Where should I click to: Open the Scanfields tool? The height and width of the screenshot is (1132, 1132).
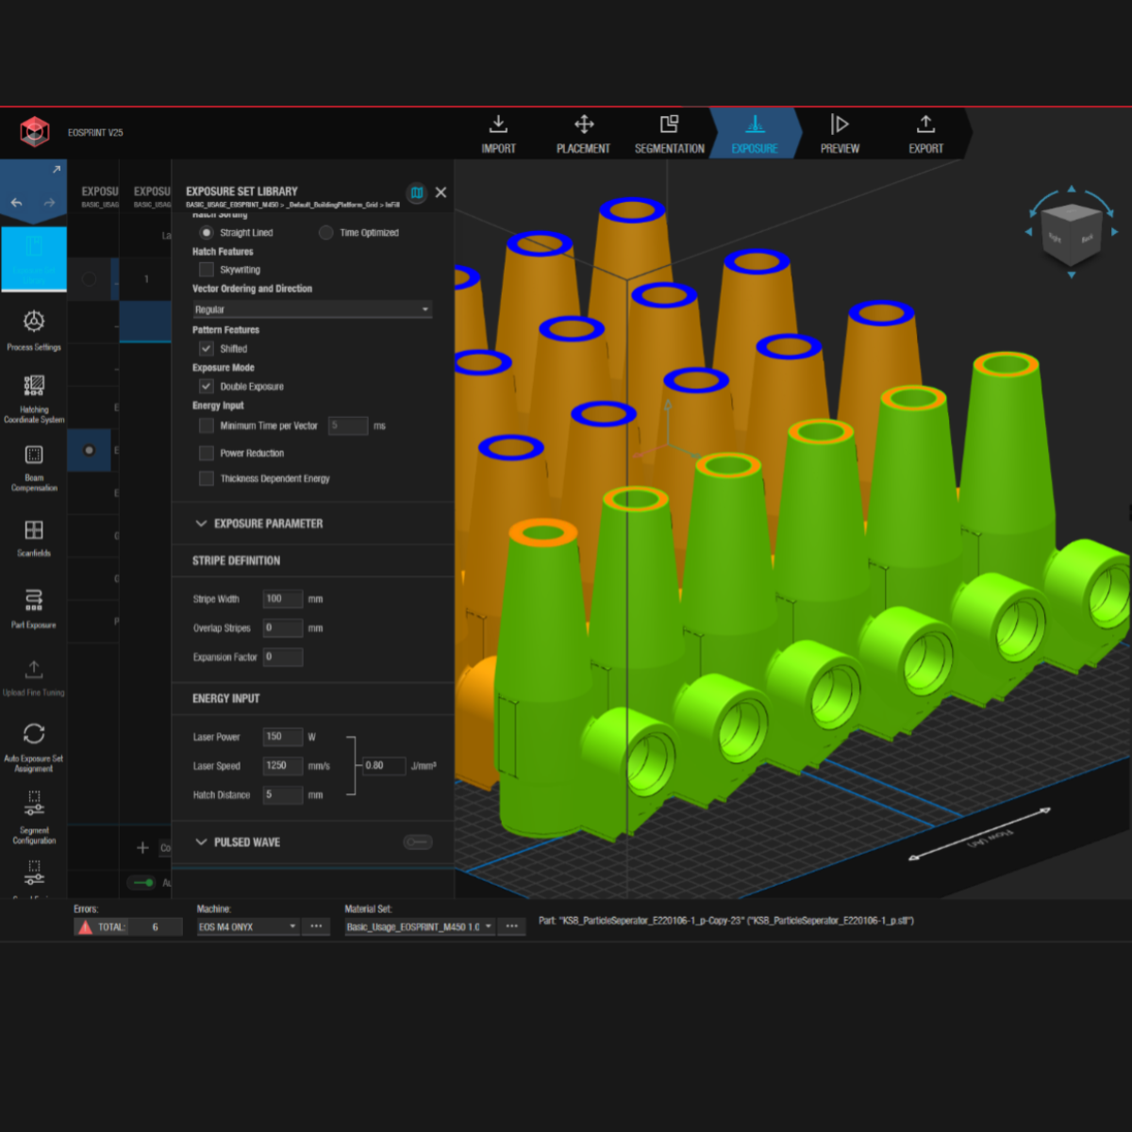click(x=34, y=538)
